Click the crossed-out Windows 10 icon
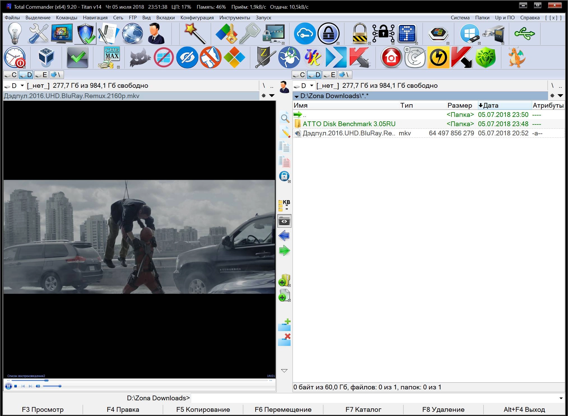568x416 pixels. [164, 57]
